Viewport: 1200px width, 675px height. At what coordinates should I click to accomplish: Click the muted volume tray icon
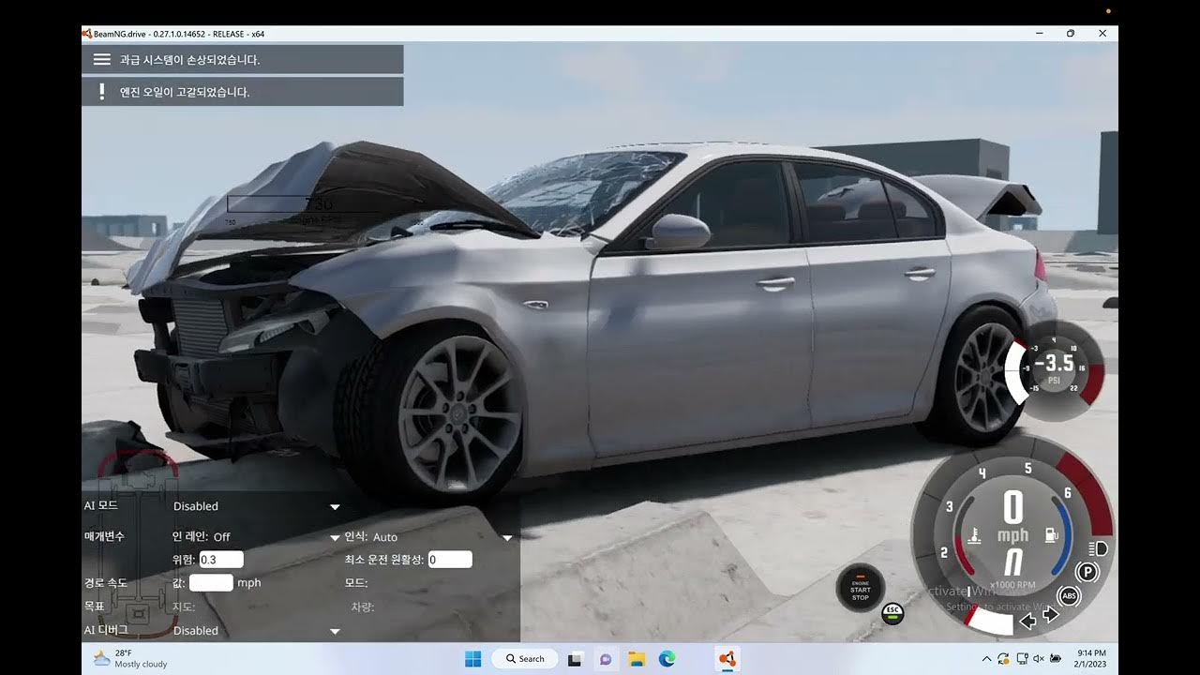coord(1039,659)
